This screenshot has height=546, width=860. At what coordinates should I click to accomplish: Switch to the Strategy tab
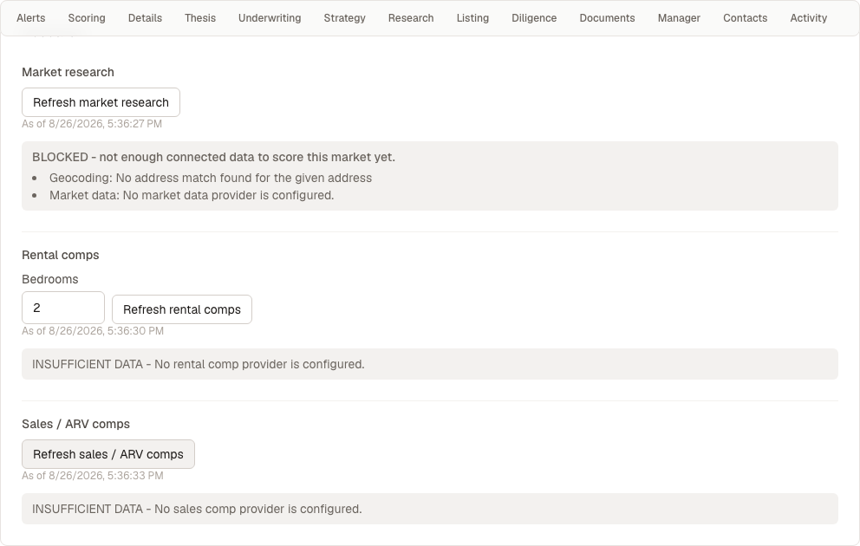344,18
